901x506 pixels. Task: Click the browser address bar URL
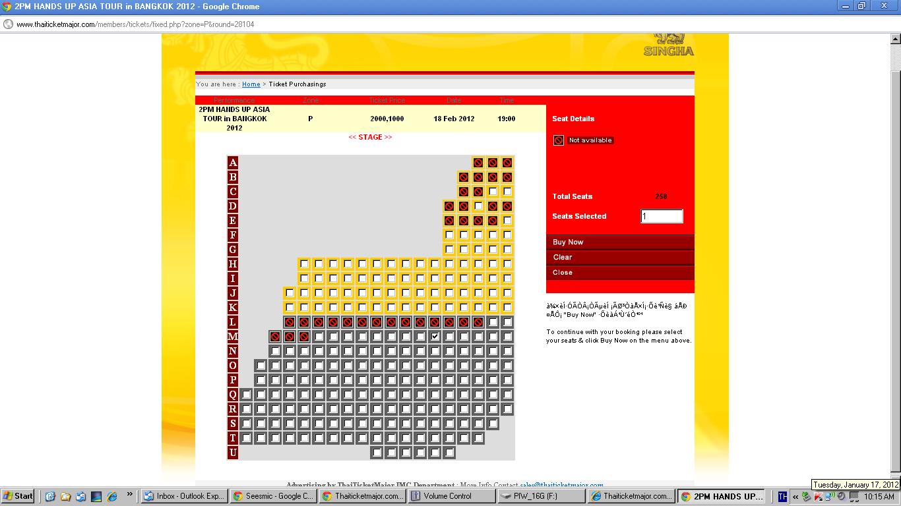pyautogui.click(x=135, y=24)
